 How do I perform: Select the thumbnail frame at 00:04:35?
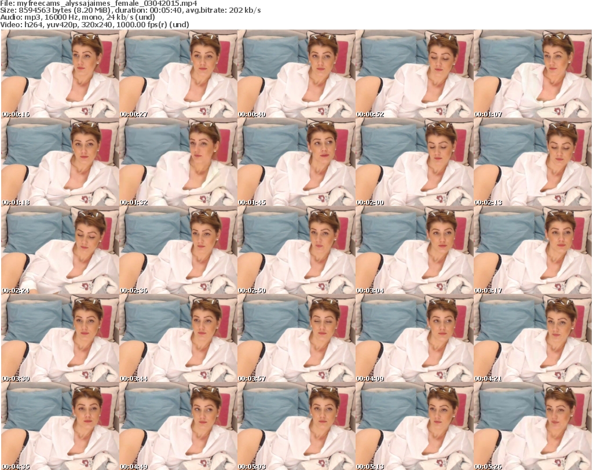(60, 426)
